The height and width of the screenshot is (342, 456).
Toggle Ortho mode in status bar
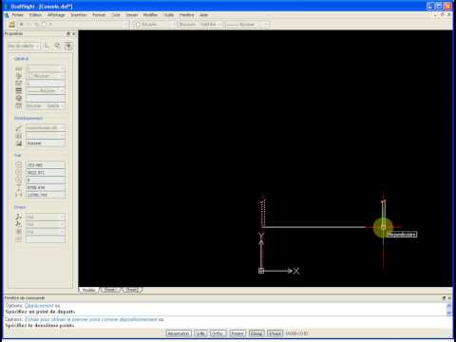218,333
